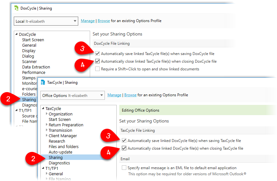
Task: Select Organization in TaxCycle tree
Action: pyautogui.click(x=61, y=114)
